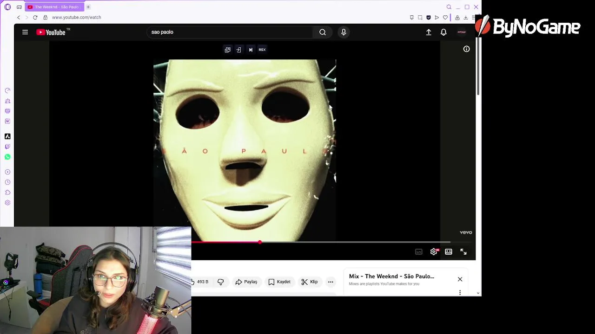Open the Opera main menu logo
595x334 pixels.
pyautogui.click(x=7, y=7)
